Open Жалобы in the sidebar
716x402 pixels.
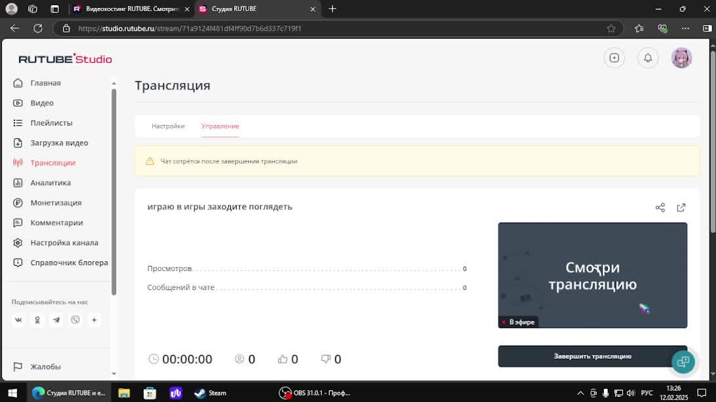pos(45,367)
